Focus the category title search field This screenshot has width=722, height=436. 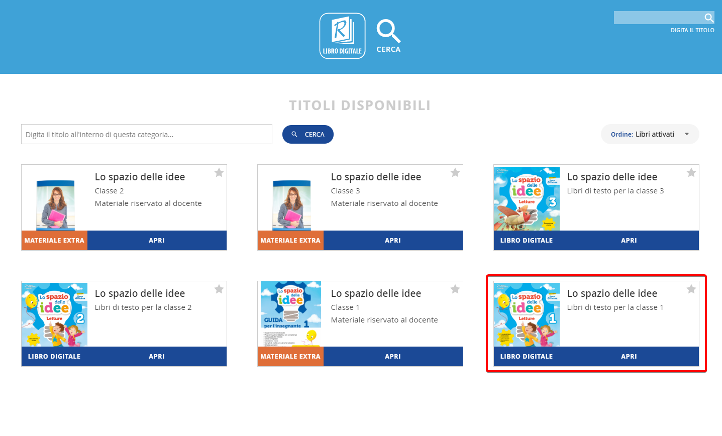[147, 134]
